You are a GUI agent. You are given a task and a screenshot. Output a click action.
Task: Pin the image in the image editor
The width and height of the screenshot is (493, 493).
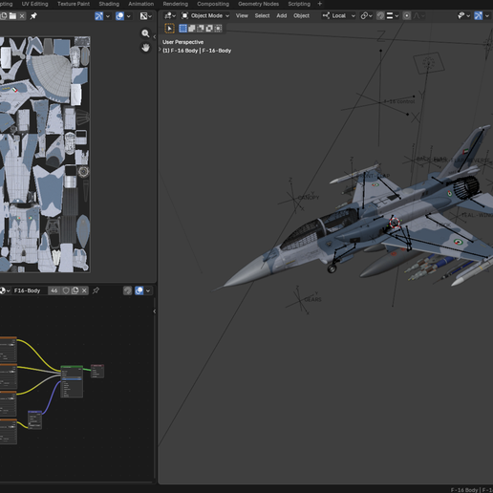[33, 16]
